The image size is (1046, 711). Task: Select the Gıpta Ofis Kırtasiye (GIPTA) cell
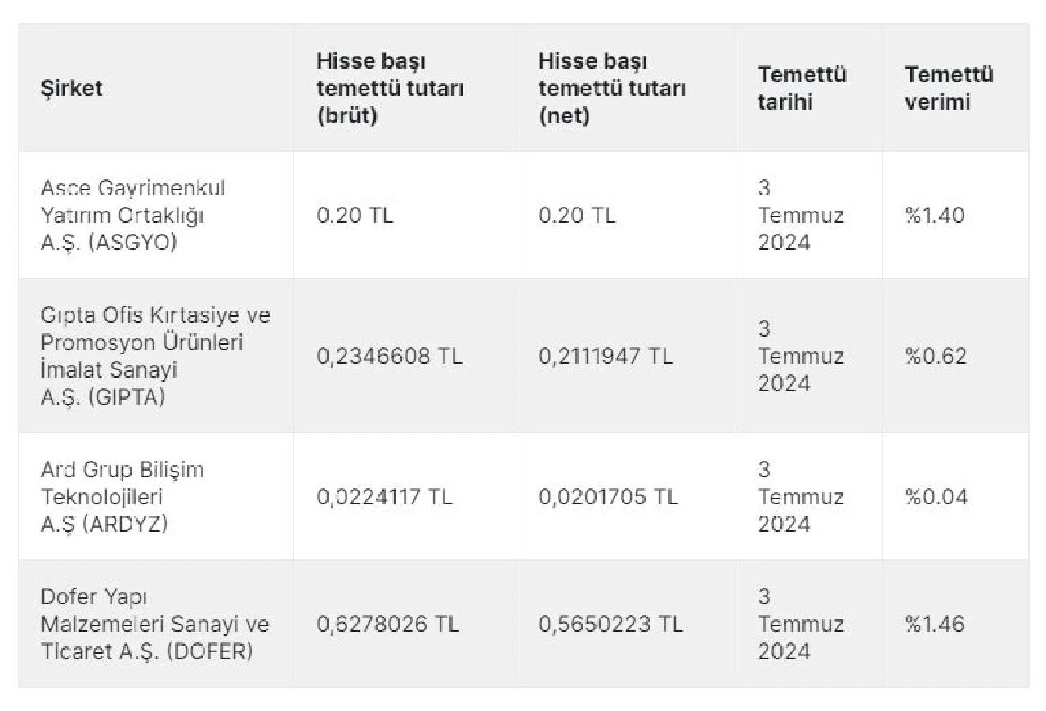(155, 355)
